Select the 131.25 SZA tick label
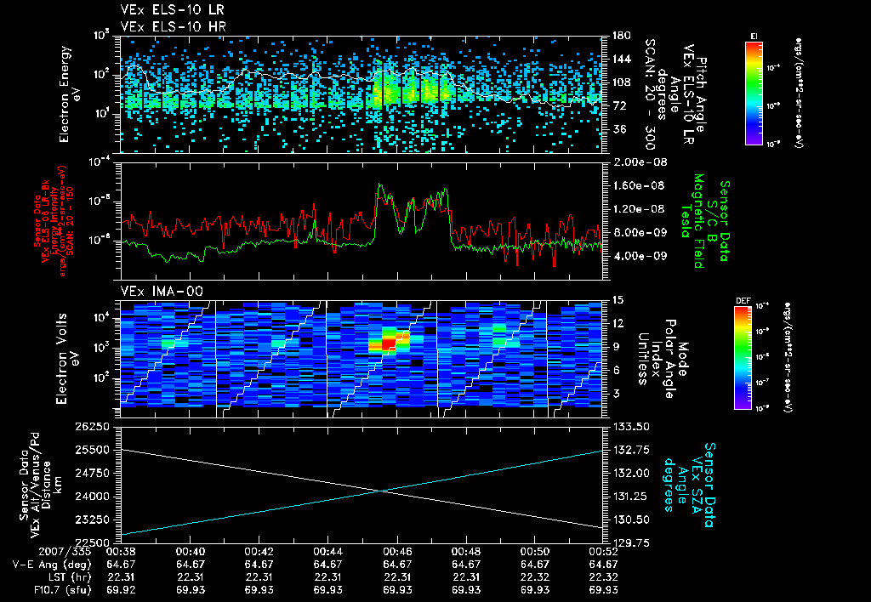This screenshot has height=602, width=871. tap(630, 497)
